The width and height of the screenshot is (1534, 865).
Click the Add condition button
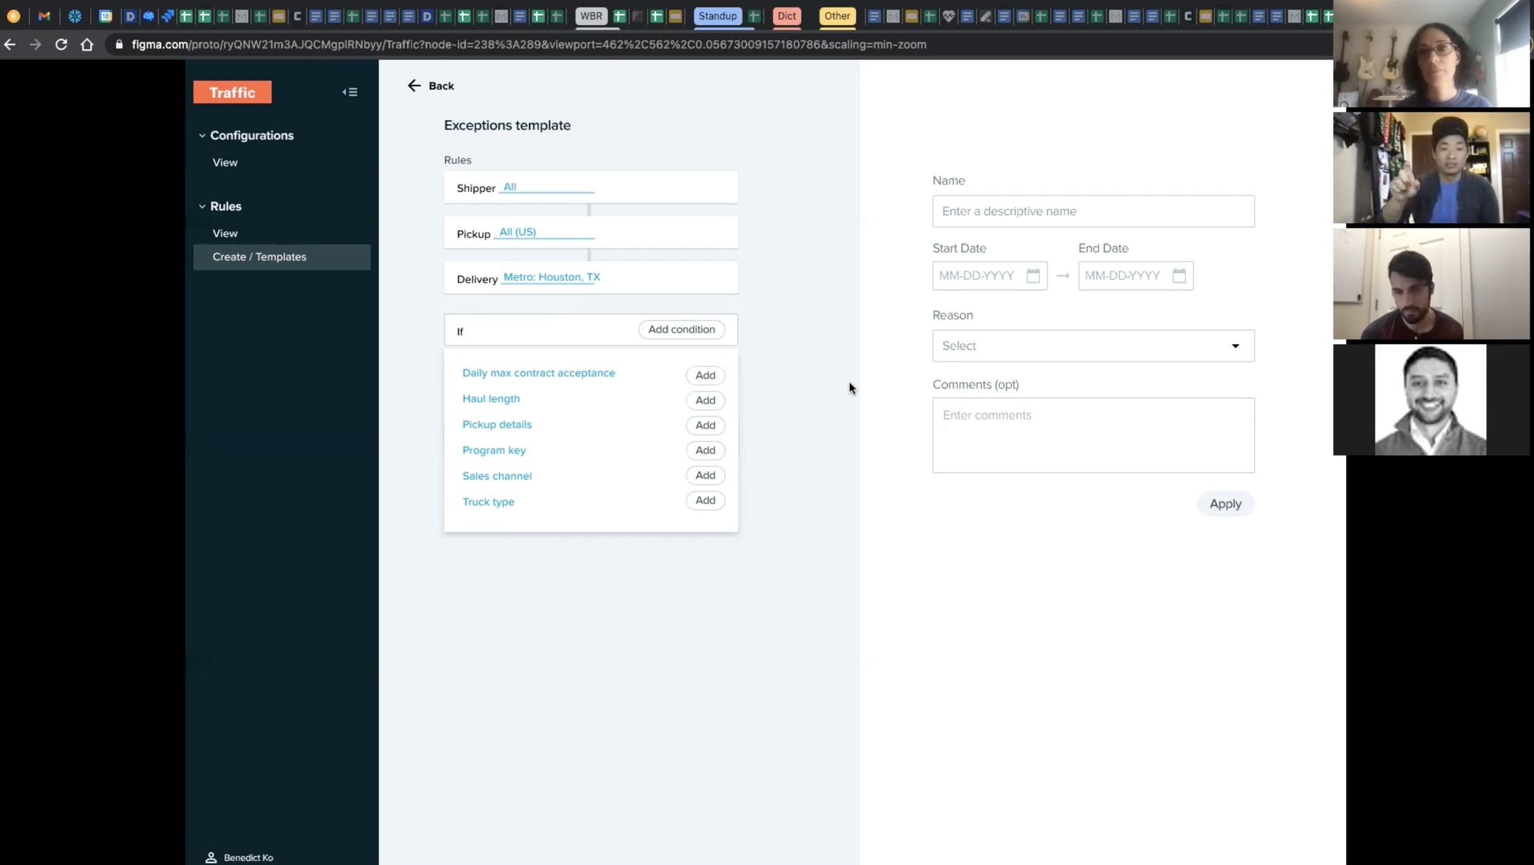681,329
